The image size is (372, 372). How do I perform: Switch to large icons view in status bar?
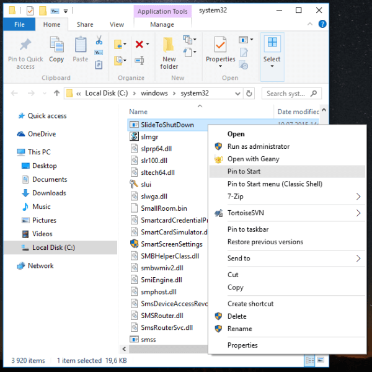click(x=321, y=360)
